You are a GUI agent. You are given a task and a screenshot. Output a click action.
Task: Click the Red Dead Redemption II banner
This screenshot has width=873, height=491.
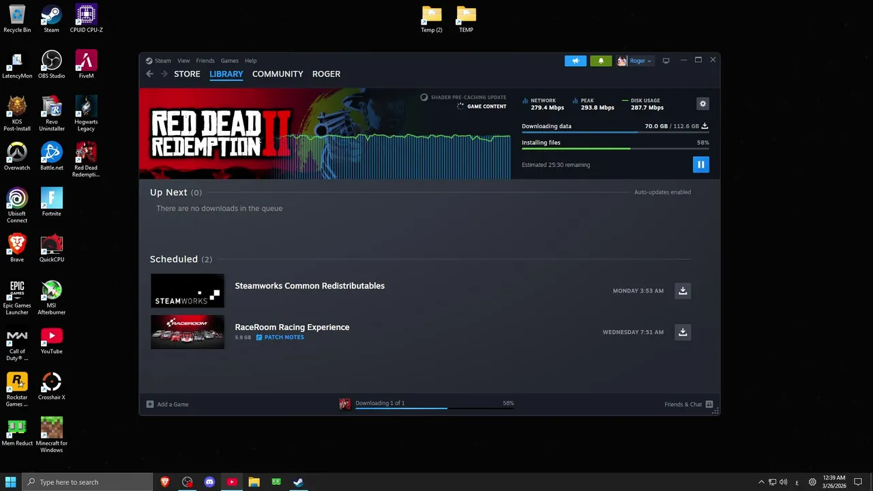pos(325,134)
